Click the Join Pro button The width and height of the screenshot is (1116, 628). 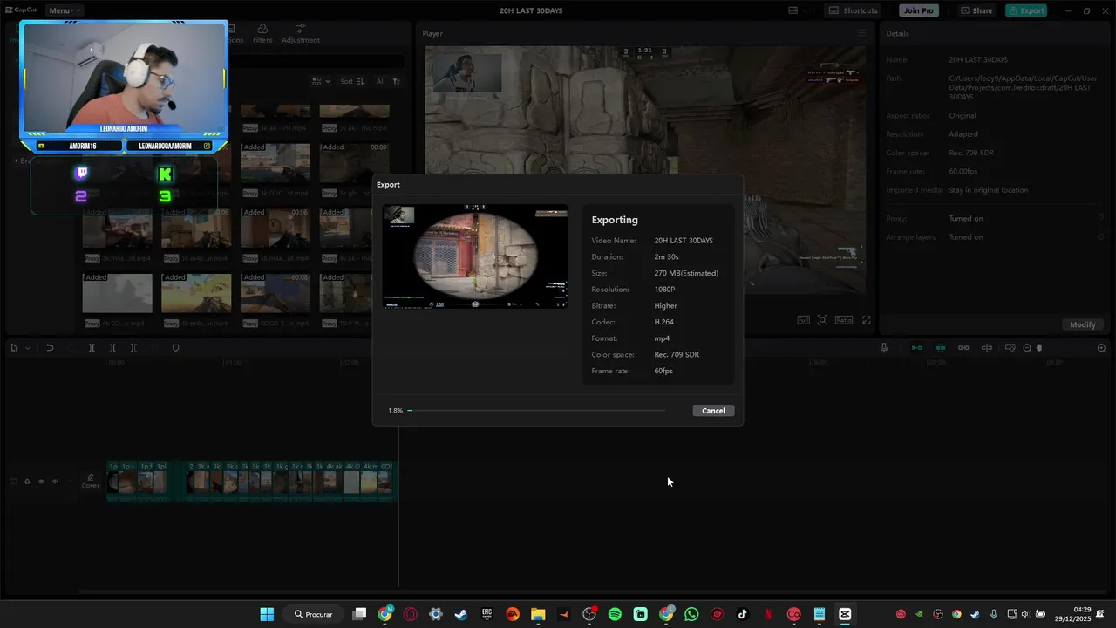919,10
